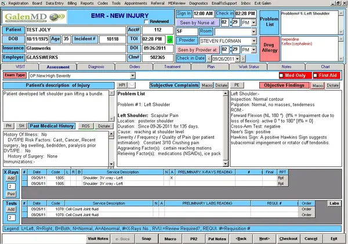Screen dimensions: 348x244
Task: Click the ROS button
Action: [x=86, y=126]
